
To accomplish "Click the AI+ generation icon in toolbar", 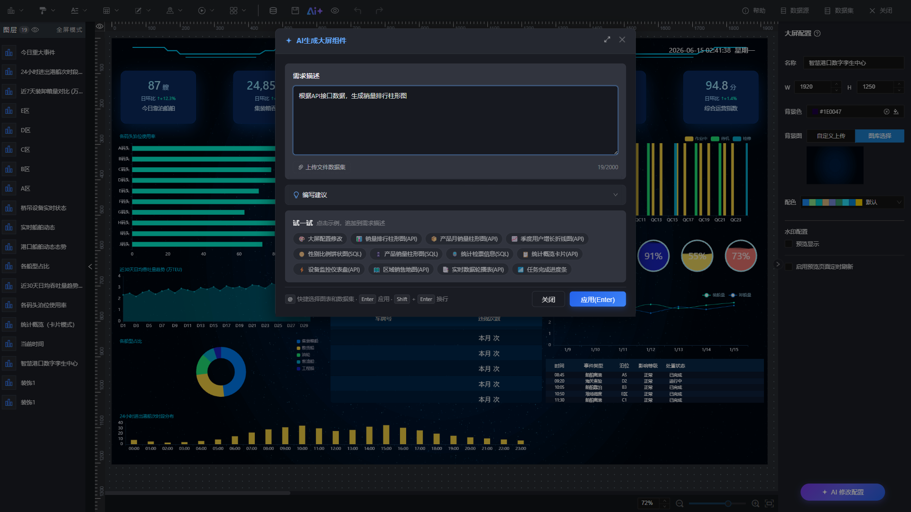I will (x=315, y=10).
